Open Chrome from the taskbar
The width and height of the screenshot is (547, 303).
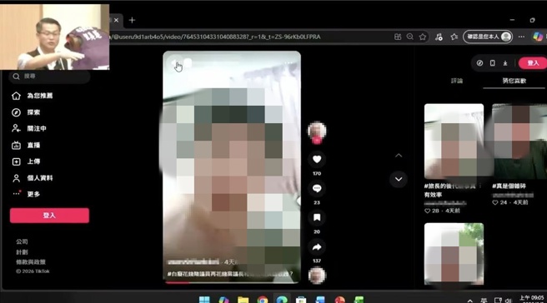coord(263,300)
